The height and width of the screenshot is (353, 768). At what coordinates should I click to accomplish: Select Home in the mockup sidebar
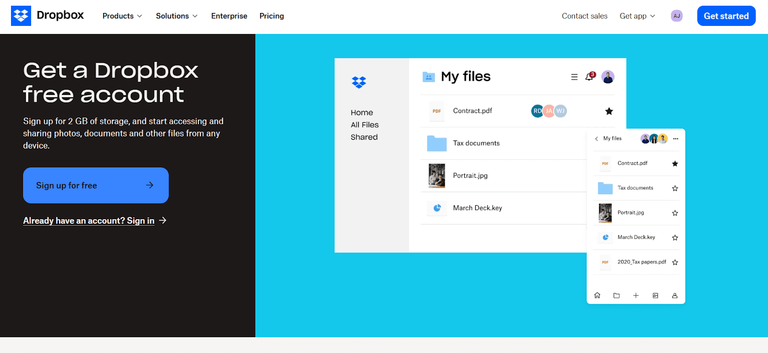pos(362,113)
